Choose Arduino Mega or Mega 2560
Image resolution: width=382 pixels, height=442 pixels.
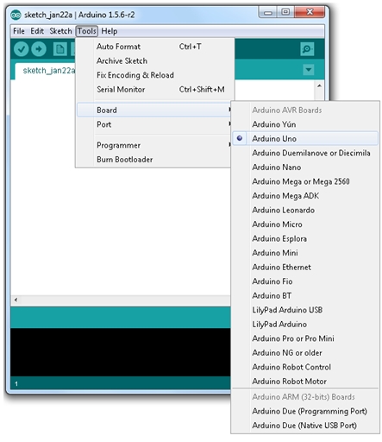pos(305,181)
